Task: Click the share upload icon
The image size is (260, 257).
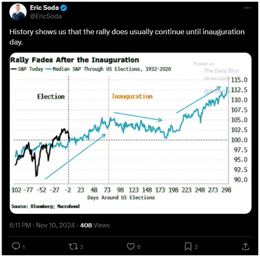Action: (245, 246)
